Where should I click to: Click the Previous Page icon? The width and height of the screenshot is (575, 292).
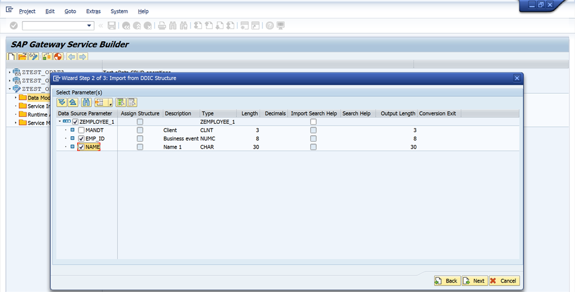tap(209, 26)
